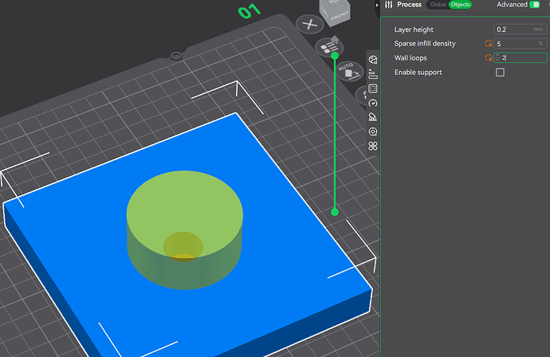Click the list icon below the X button

coord(327,47)
